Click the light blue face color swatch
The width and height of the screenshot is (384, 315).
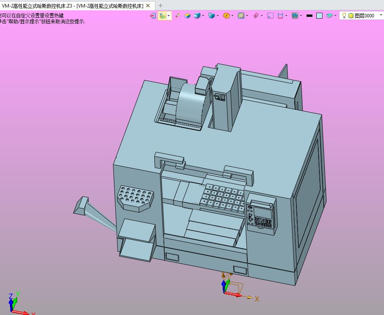(x=319, y=16)
